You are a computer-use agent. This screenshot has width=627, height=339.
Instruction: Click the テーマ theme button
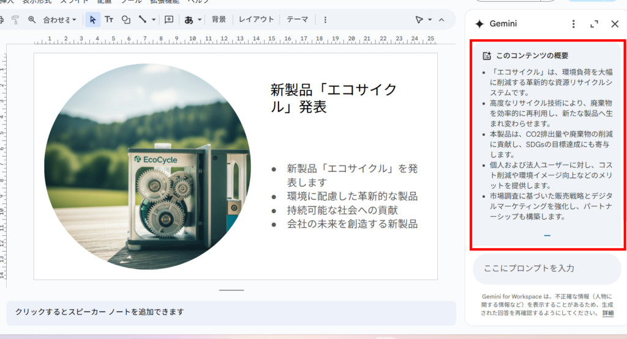pyautogui.click(x=298, y=20)
